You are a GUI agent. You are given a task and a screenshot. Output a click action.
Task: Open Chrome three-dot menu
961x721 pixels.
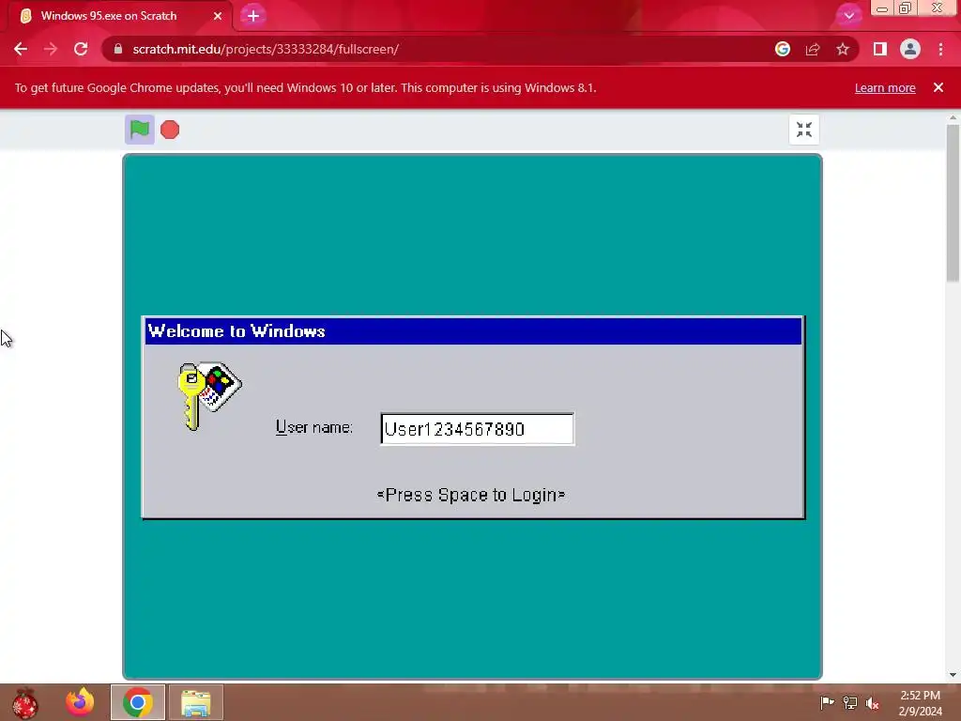click(x=940, y=49)
